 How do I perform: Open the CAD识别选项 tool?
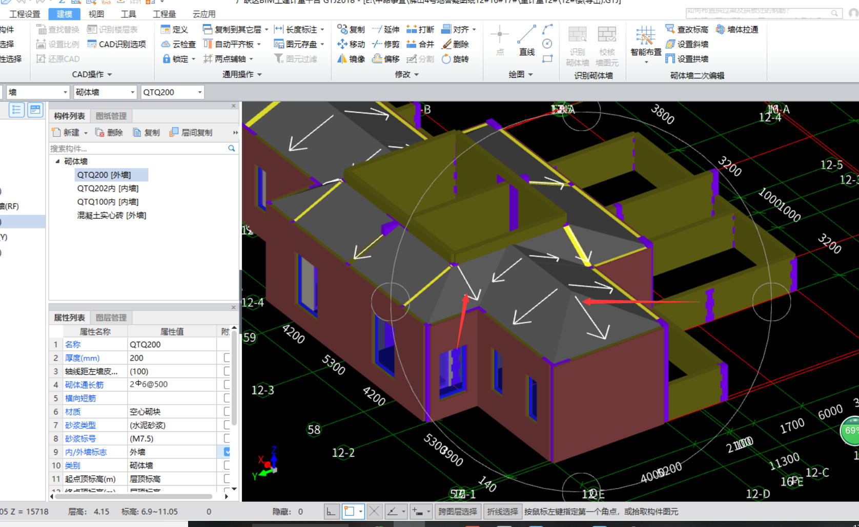117,45
